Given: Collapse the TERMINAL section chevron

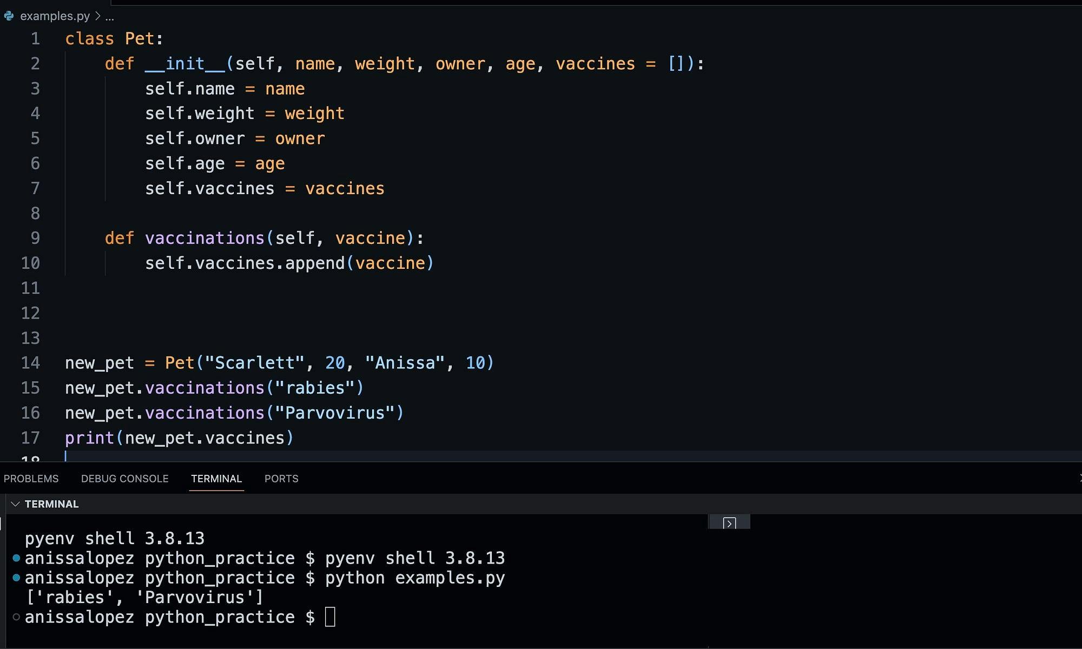Looking at the screenshot, I should click(x=15, y=504).
